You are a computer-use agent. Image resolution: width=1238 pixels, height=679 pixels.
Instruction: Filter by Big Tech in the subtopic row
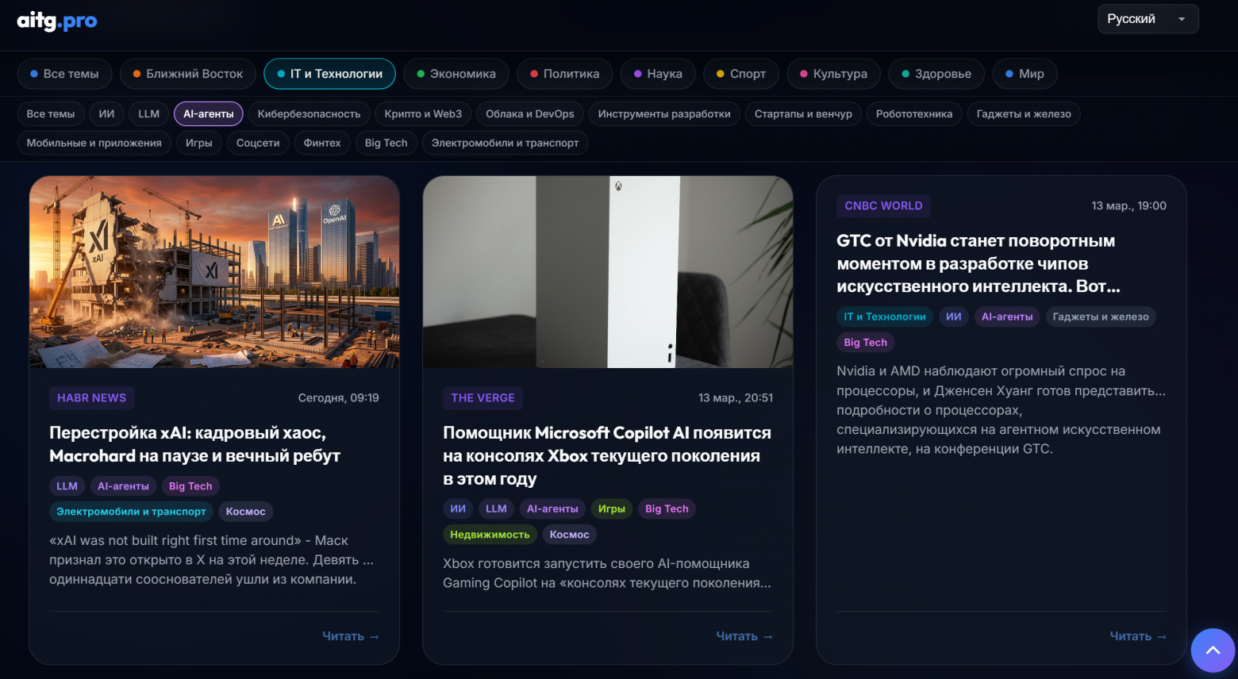pyautogui.click(x=386, y=143)
